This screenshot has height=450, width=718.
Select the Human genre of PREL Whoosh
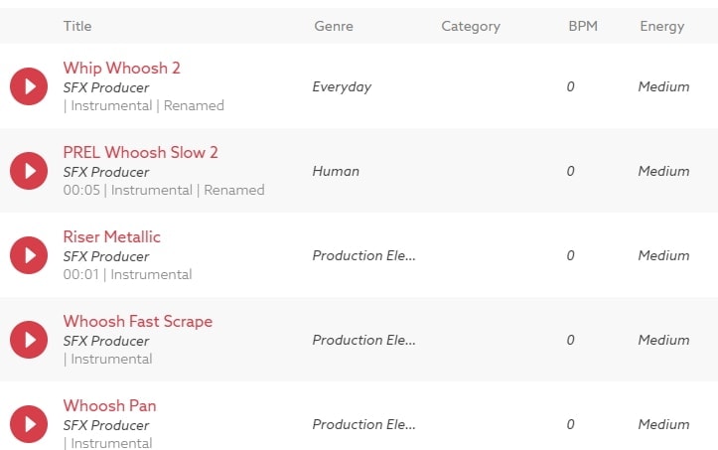point(336,171)
